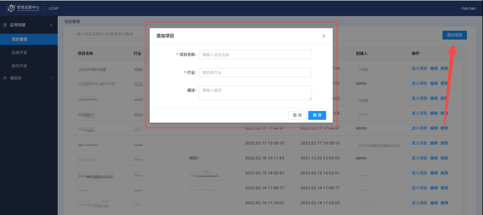Open the 行业 selection dropdown

coord(255,72)
